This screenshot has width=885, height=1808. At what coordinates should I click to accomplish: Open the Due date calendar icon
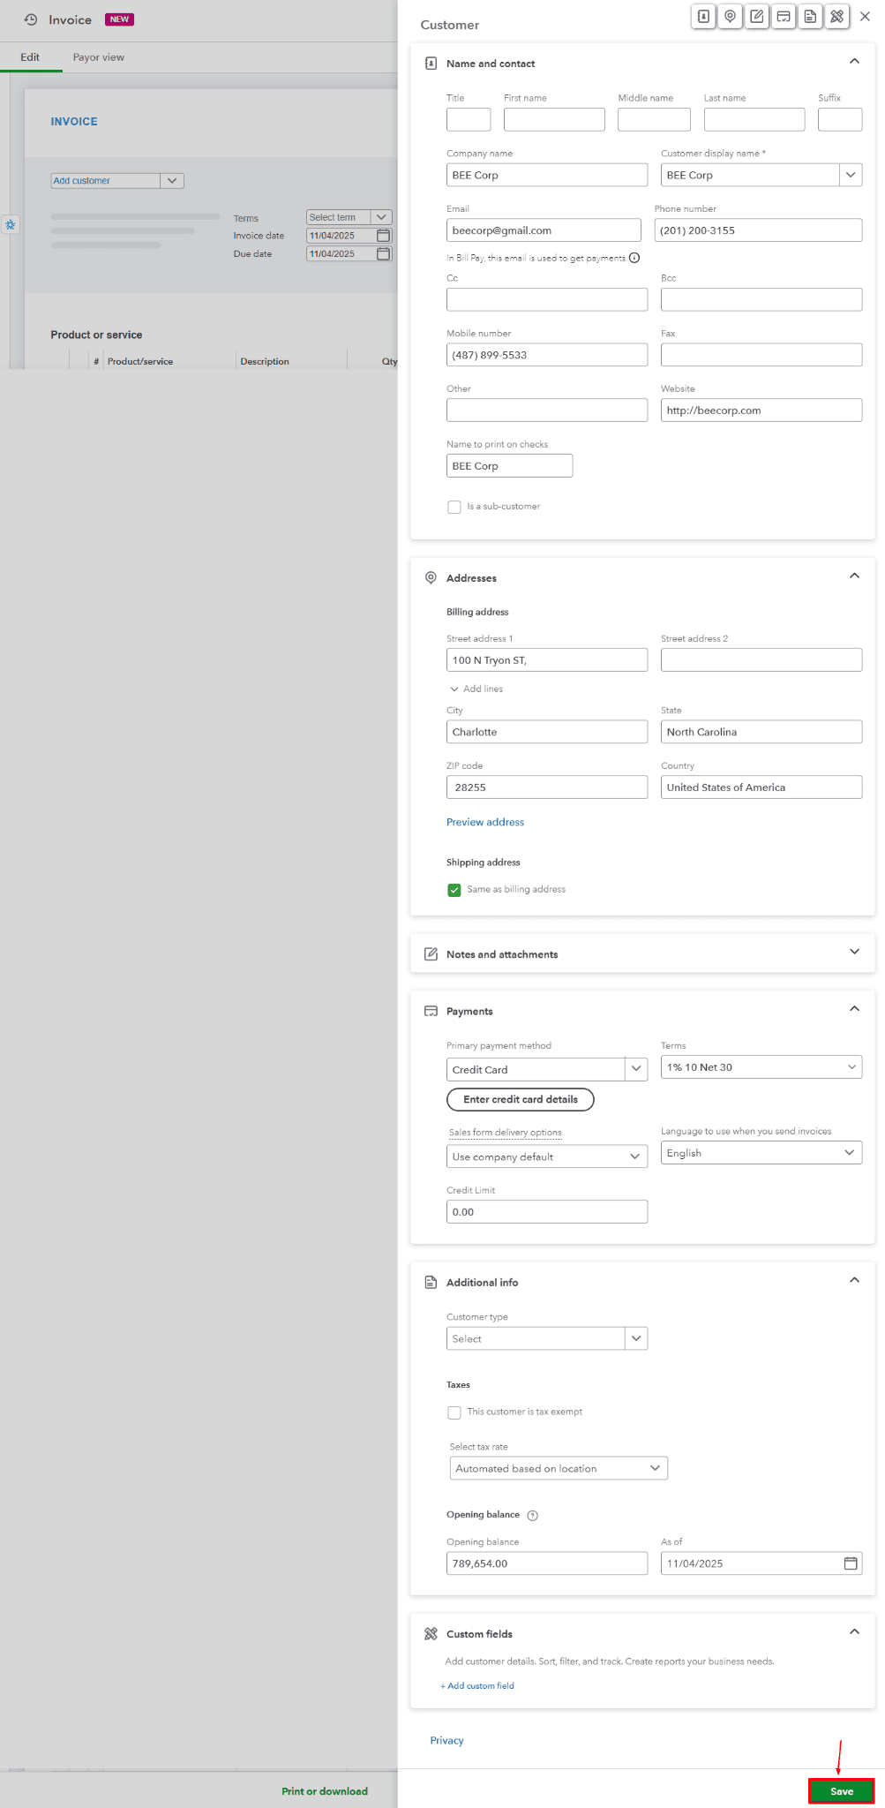[384, 253]
